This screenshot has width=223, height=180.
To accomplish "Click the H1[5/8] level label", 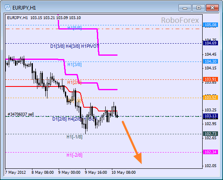I will (x=74, y=28).
